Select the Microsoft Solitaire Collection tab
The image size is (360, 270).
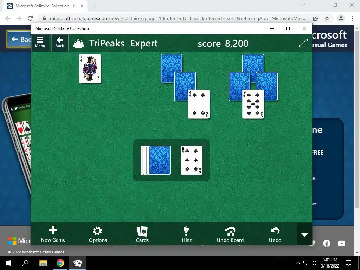[45, 6]
